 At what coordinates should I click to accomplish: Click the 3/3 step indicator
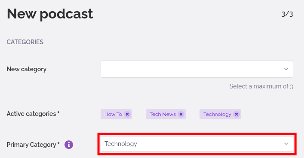click(287, 14)
